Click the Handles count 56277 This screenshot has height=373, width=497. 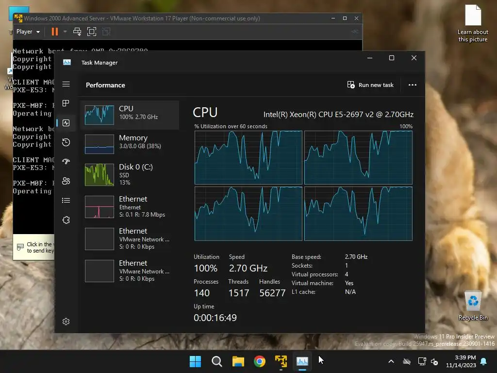coord(272,293)
